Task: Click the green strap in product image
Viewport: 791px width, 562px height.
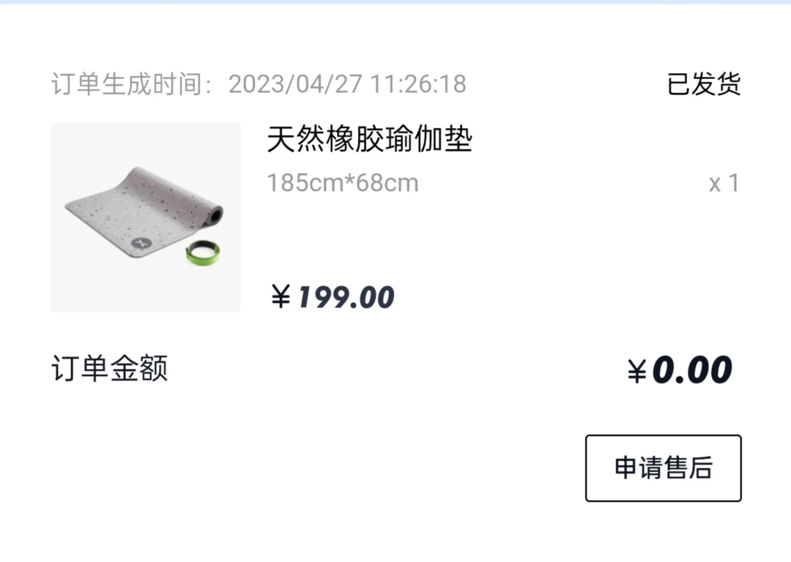Action: (x=203, y=253)
